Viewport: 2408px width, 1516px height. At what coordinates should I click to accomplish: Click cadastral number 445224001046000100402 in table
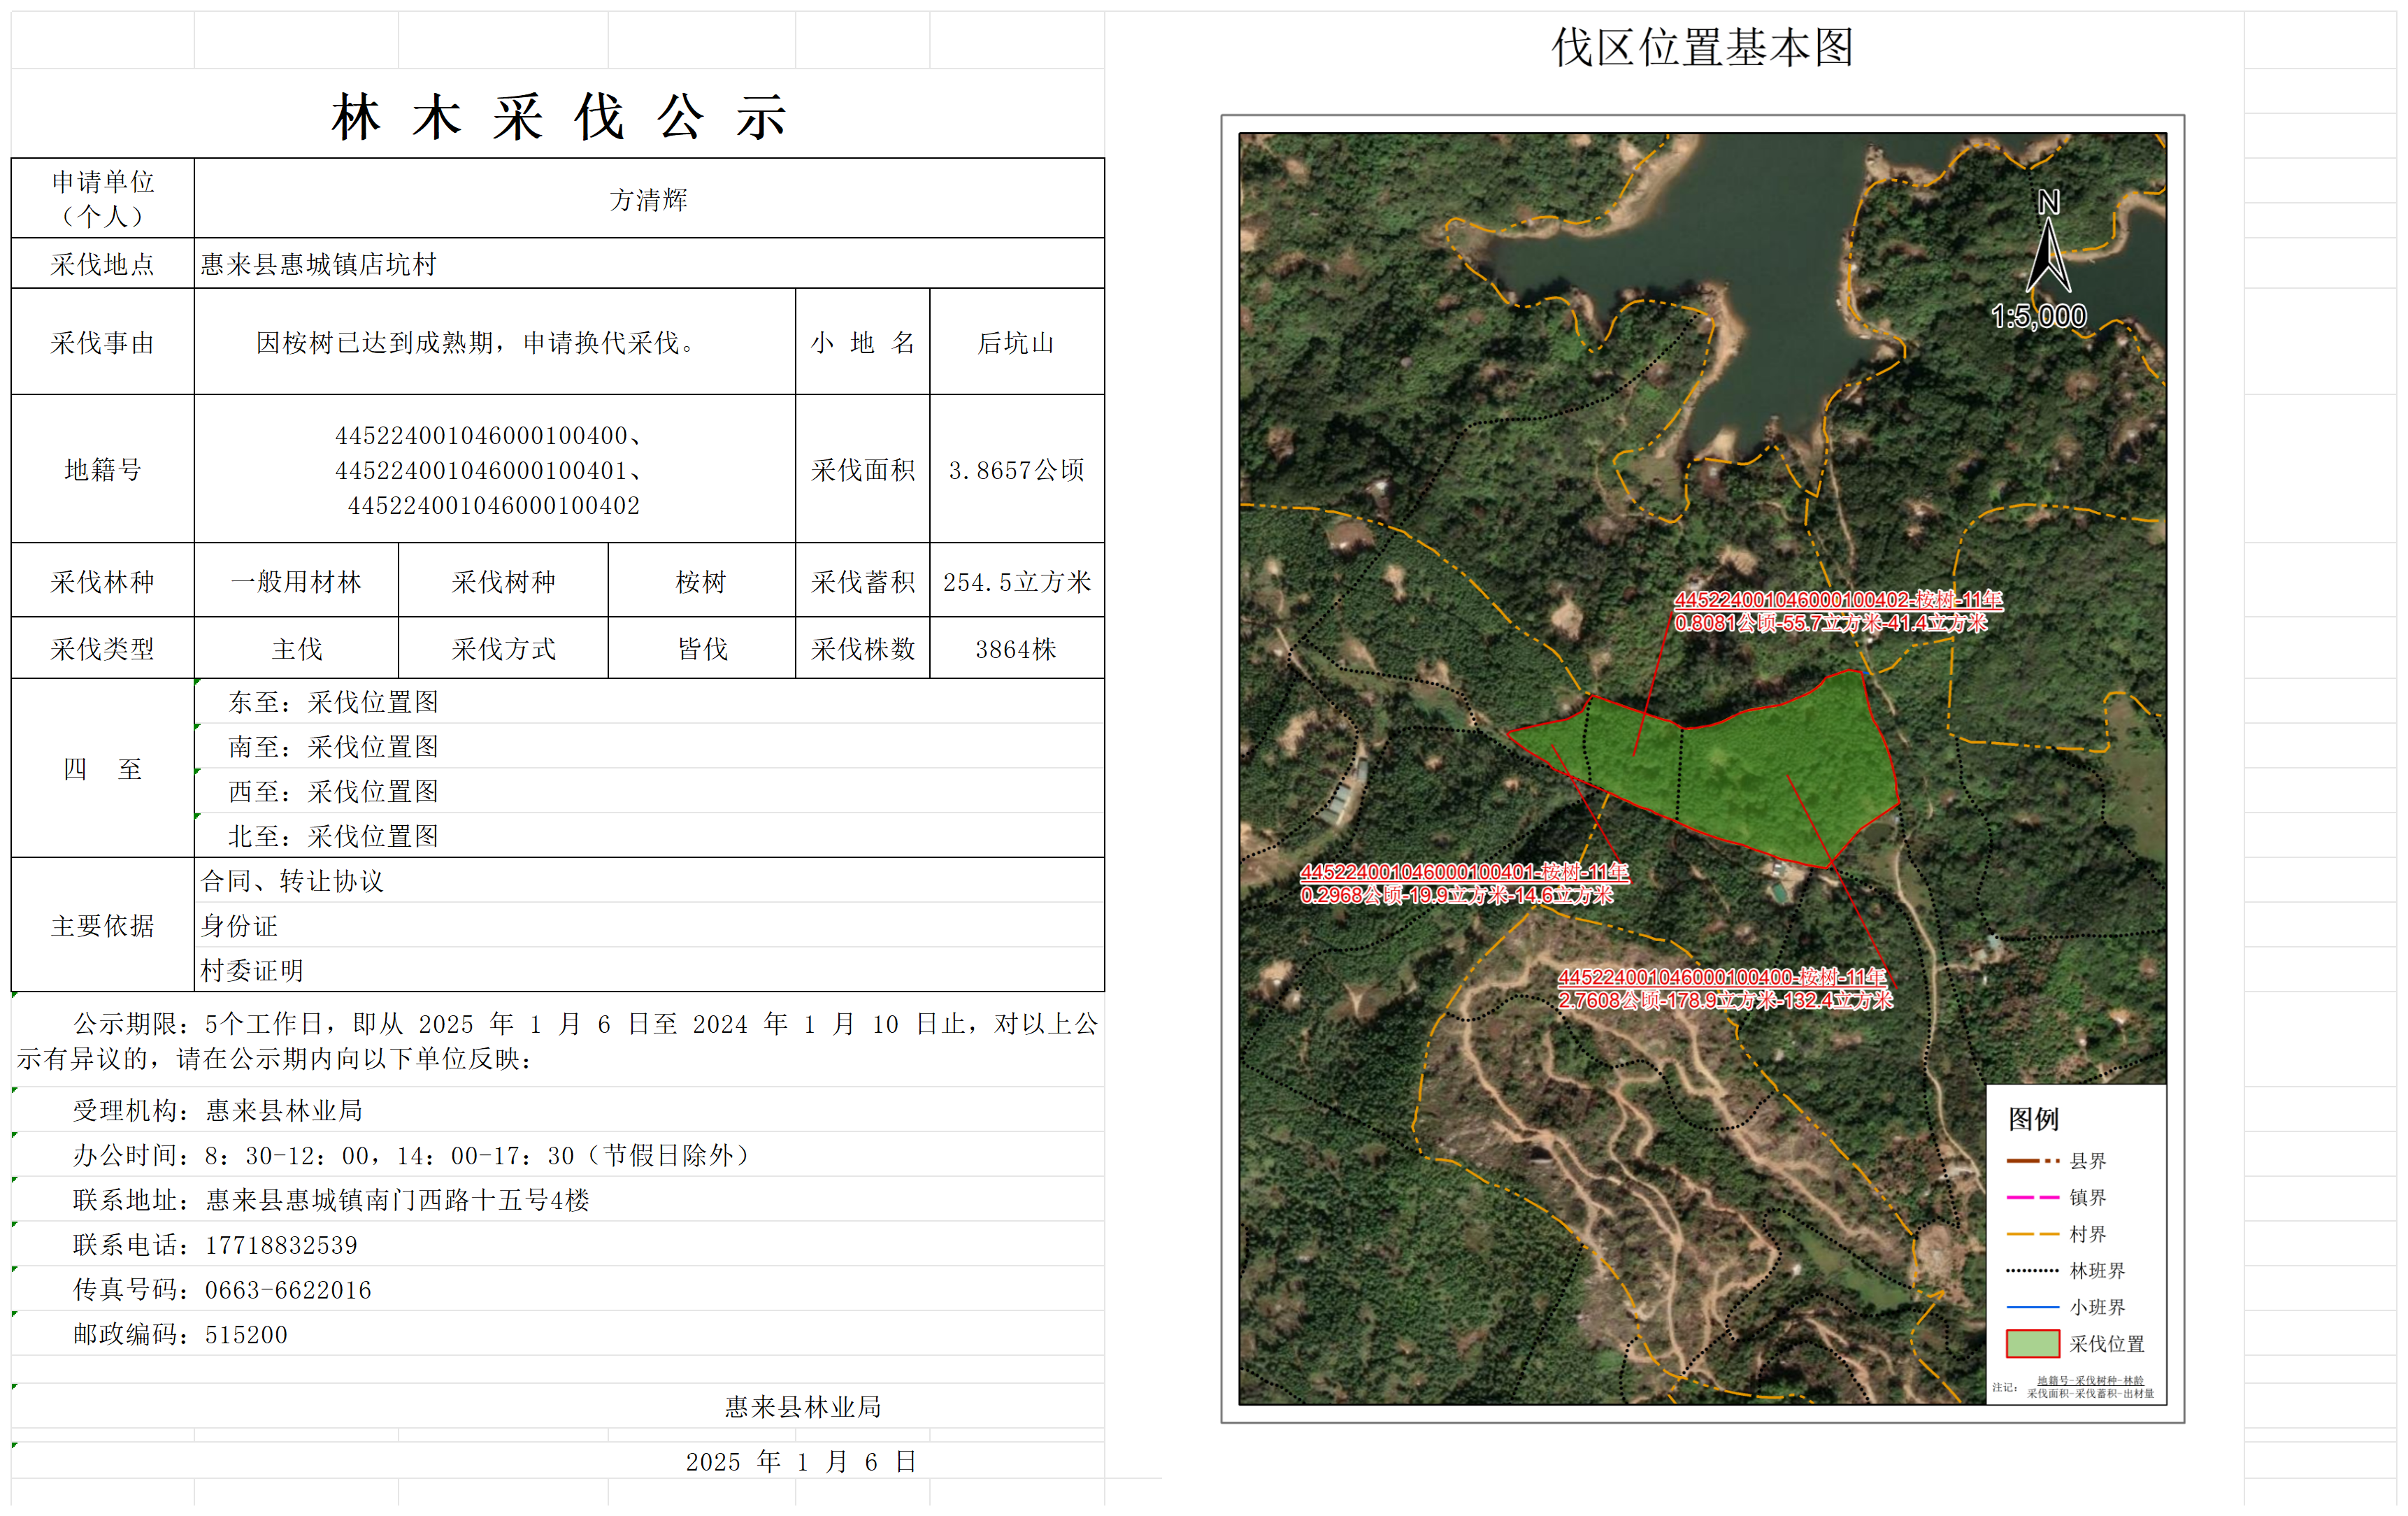494,505
